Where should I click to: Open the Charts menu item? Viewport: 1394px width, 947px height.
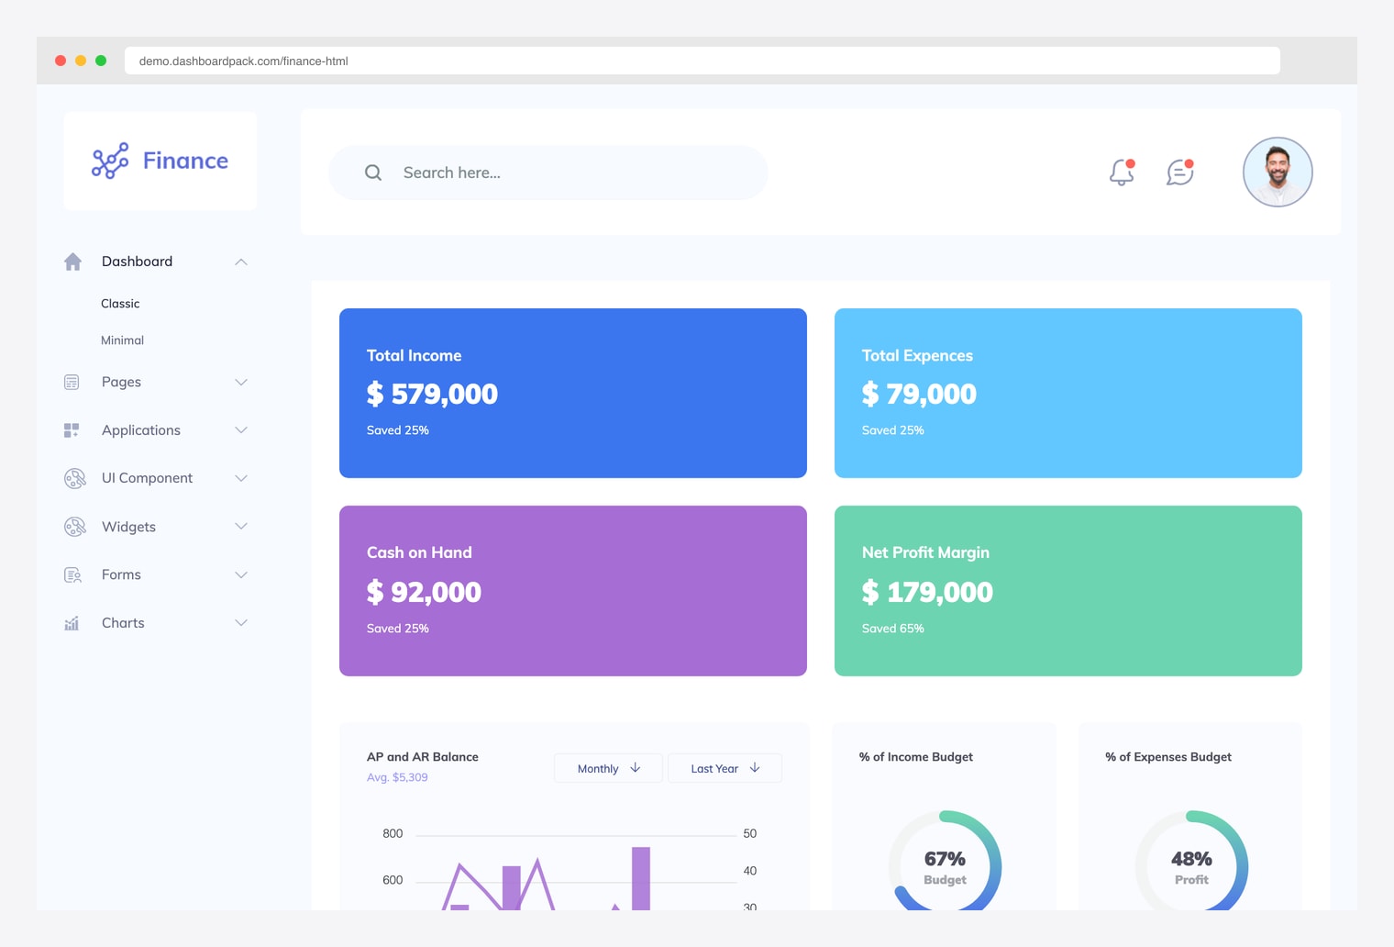(123, 623)
